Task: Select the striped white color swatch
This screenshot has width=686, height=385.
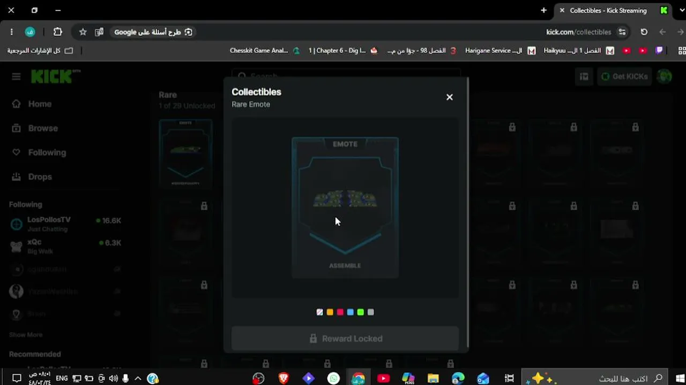Action: 320,312
